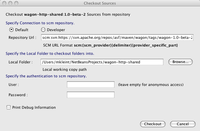The height and width of the screenshot is (131, 200).
Task: Click the anonymous access hint text
Action: 151,85
